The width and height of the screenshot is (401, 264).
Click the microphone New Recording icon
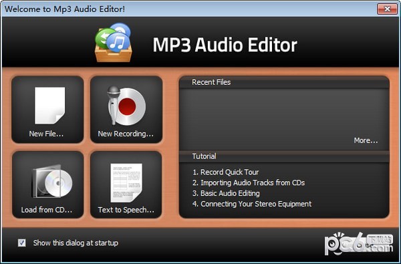[x=126, y=106]
